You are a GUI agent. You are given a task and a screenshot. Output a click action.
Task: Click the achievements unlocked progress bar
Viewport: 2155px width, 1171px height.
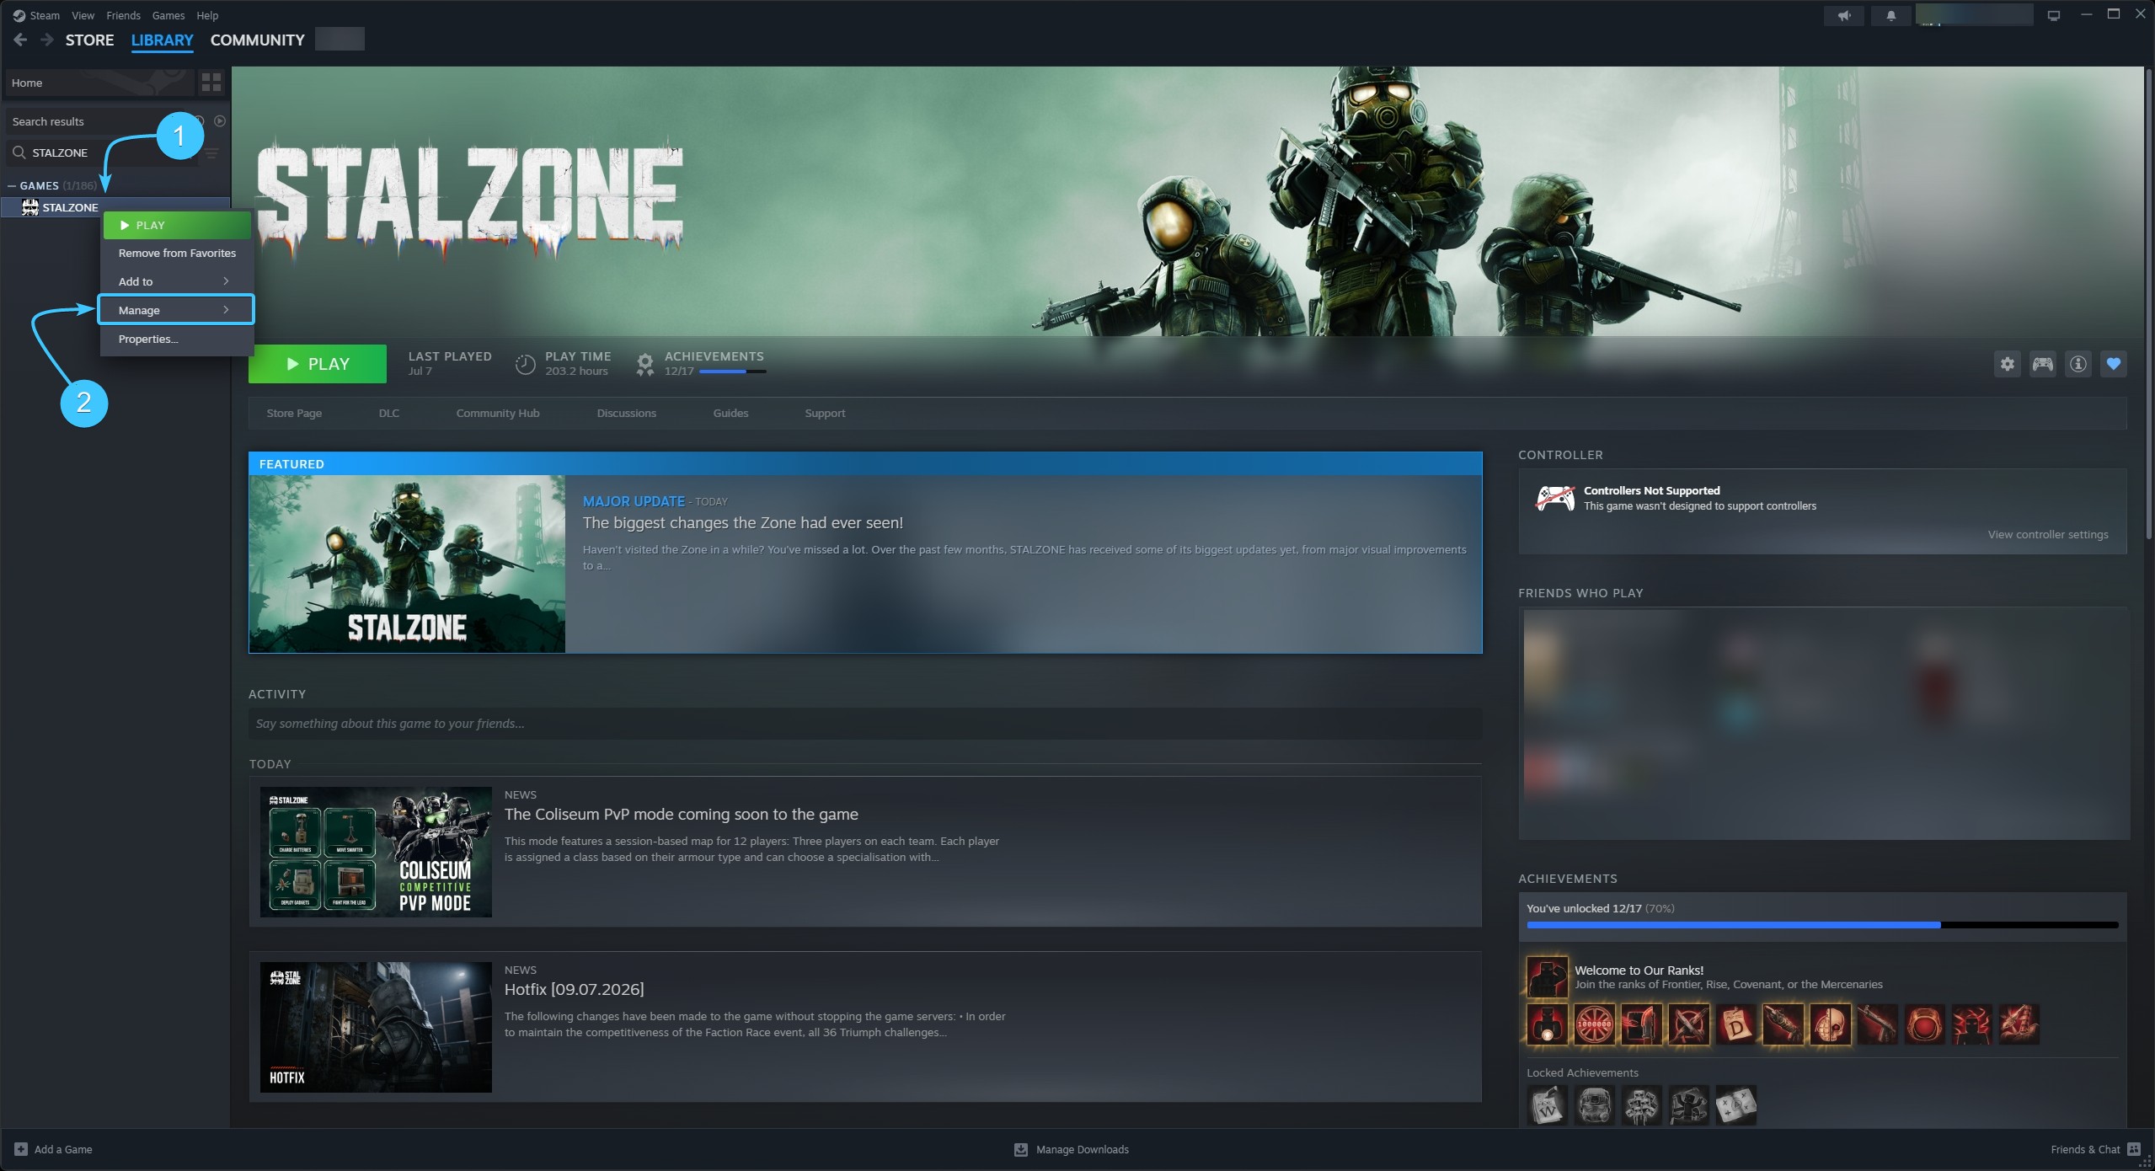(1822, 925)
